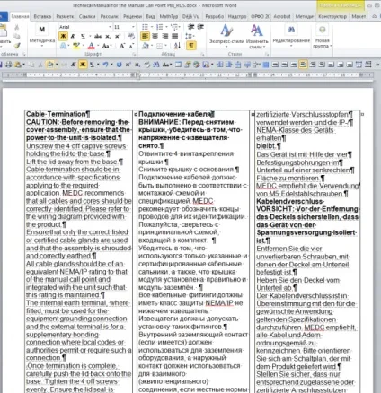Toggle Underline (Ч) in the ribbon Font group
Screen dimensions: 381x393
tap(83, 36)
